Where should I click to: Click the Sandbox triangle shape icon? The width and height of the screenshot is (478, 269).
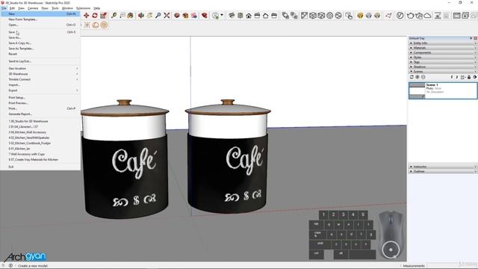(x=388, y=16)
